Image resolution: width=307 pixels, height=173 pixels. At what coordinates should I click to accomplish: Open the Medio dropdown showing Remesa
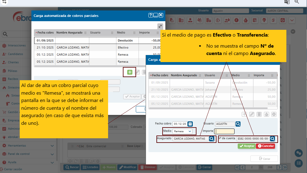click(x=182, y=131)
